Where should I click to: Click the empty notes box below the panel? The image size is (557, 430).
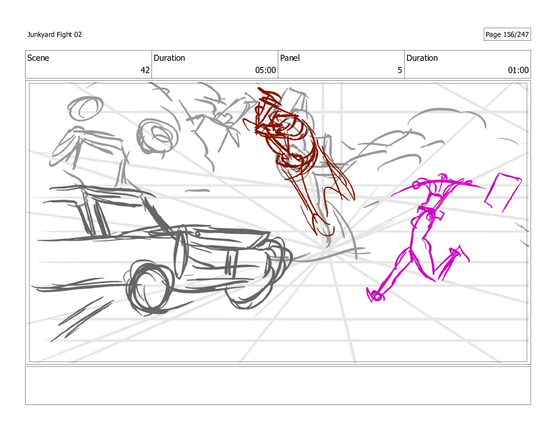[x=278, y=386]
